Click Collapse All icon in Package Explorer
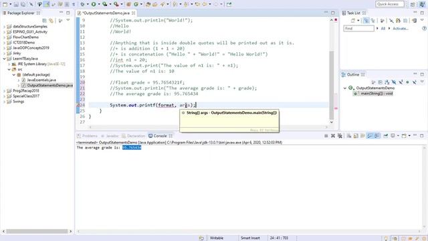The image size is (428, 241). coord(44,21)
